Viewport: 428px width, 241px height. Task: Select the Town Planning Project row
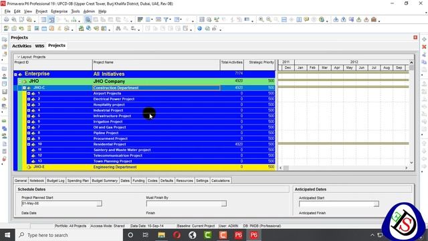[x=151, y=161]
